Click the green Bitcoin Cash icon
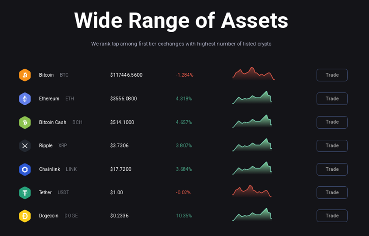The image size is (369, 236). coord(25,122)
